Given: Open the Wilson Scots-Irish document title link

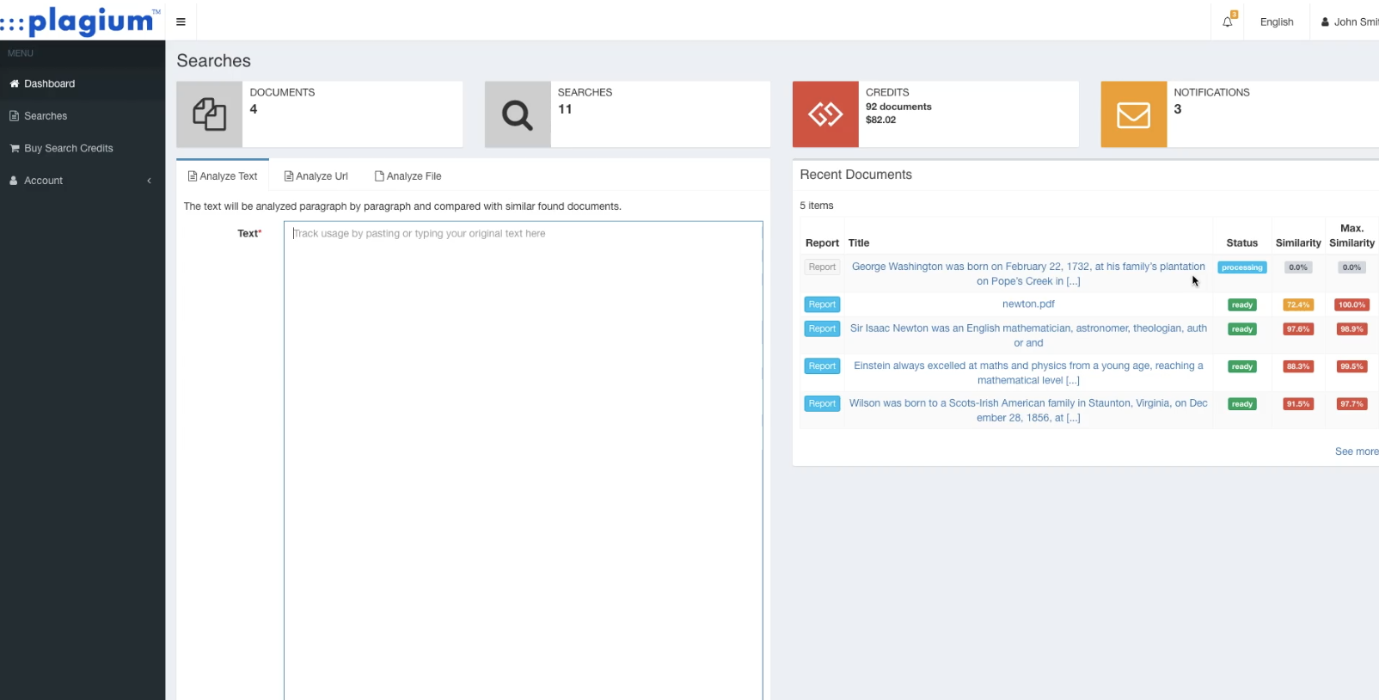Looking at the screenshot, I should [x=1028, y=410].
